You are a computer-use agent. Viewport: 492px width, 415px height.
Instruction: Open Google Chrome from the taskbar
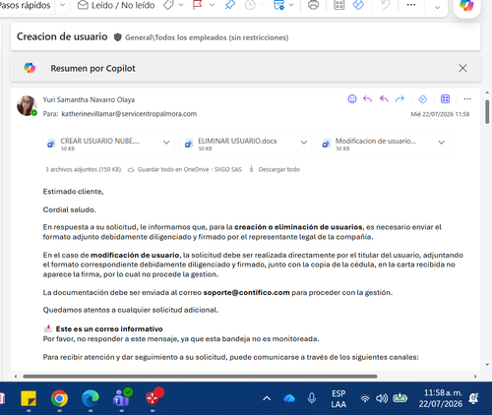[59, 398]
